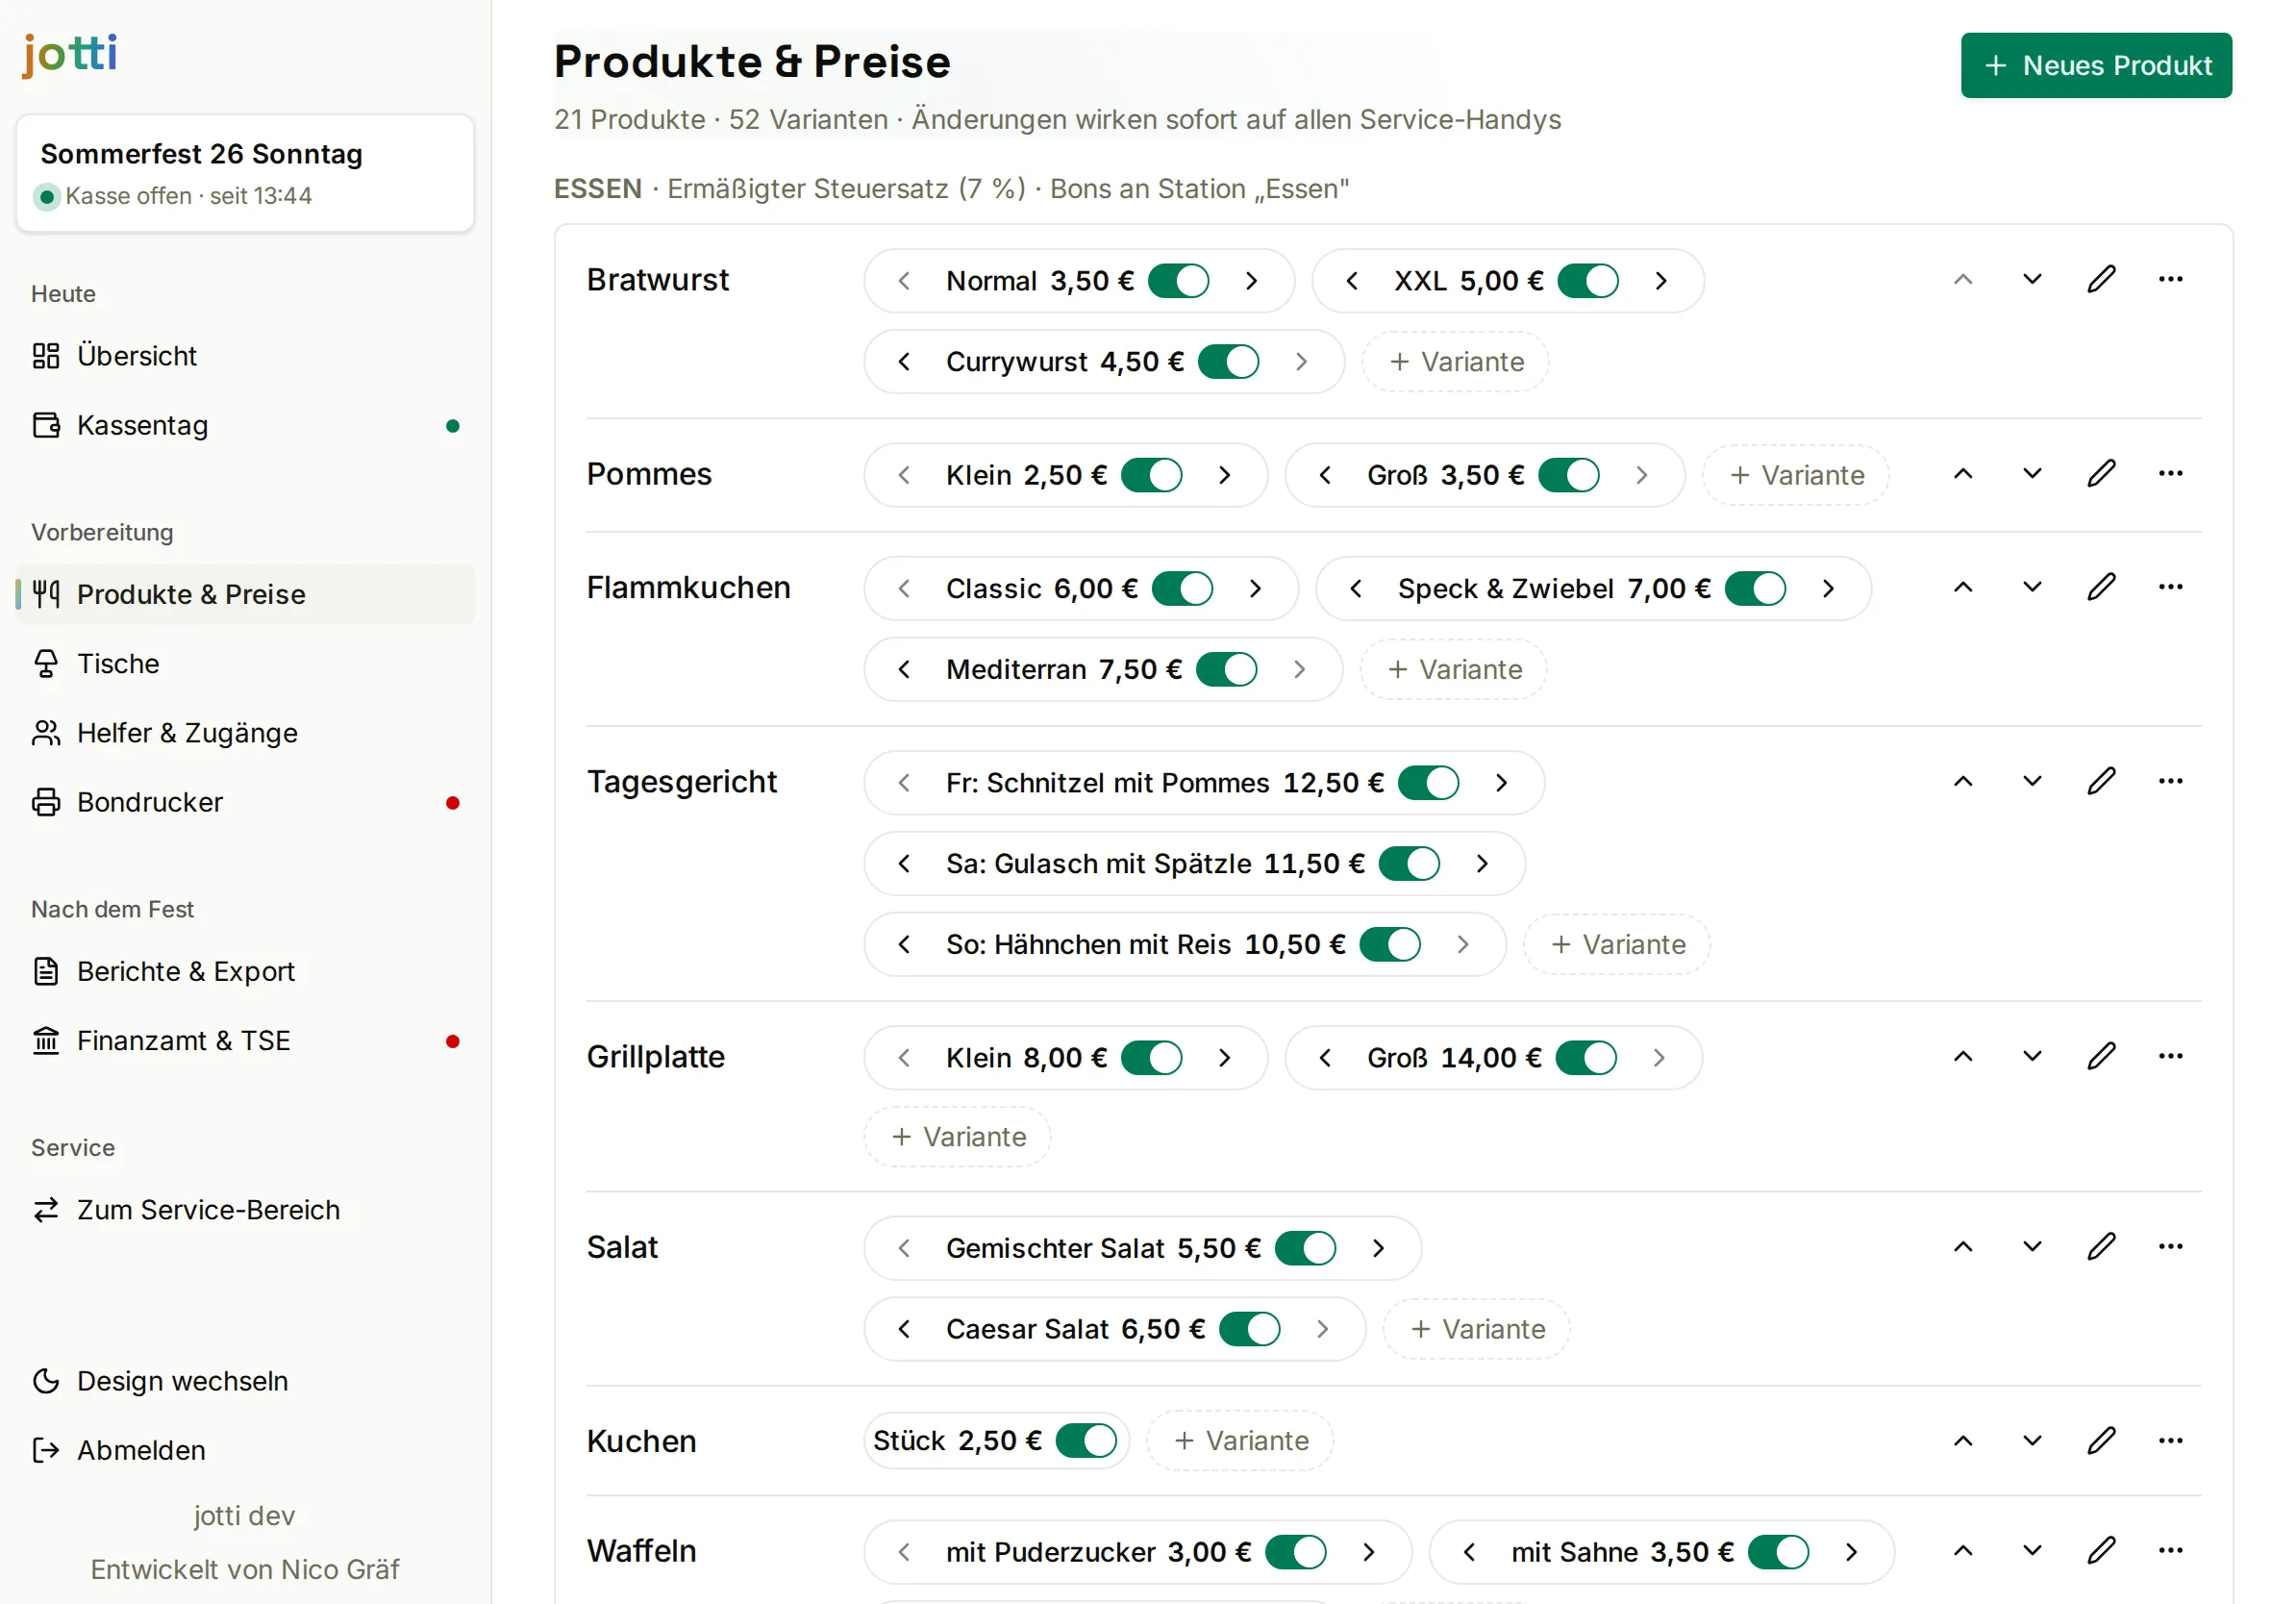Viewport: 2296px width, 1604px height.
Task: Click the pencil icon for Flammkuchen
Action: click(2100, 587)
